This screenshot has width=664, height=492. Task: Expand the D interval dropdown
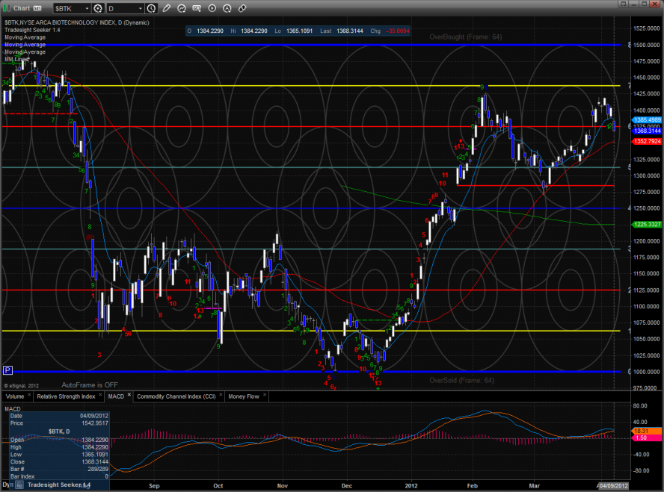point(142,8)
